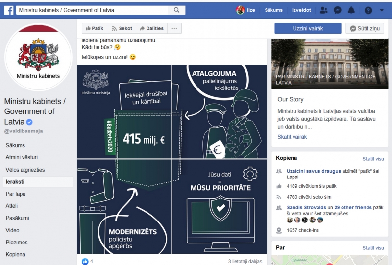Toggle Patīk to like the page
This screenshot has width=392, height=265.
(93, 29)
